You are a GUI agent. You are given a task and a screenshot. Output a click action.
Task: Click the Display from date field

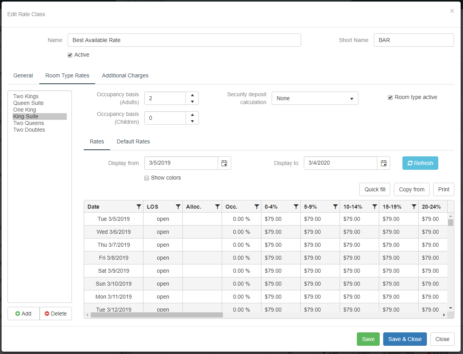[x=181, y=163]
